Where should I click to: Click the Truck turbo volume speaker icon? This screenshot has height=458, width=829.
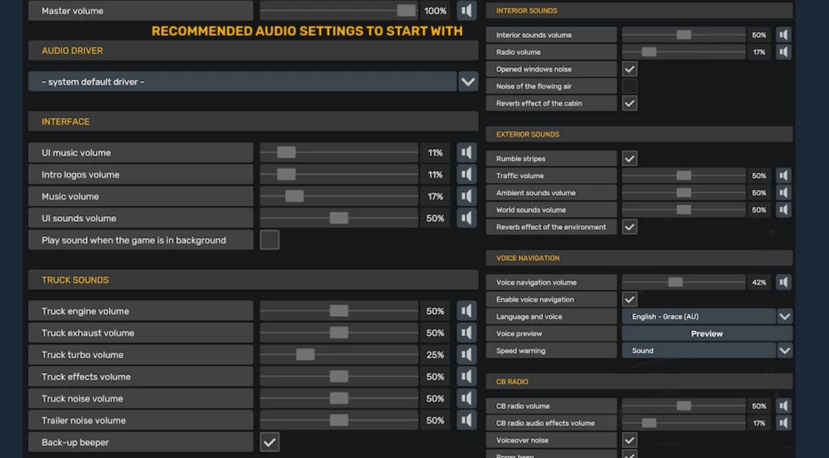click(466, 355)
